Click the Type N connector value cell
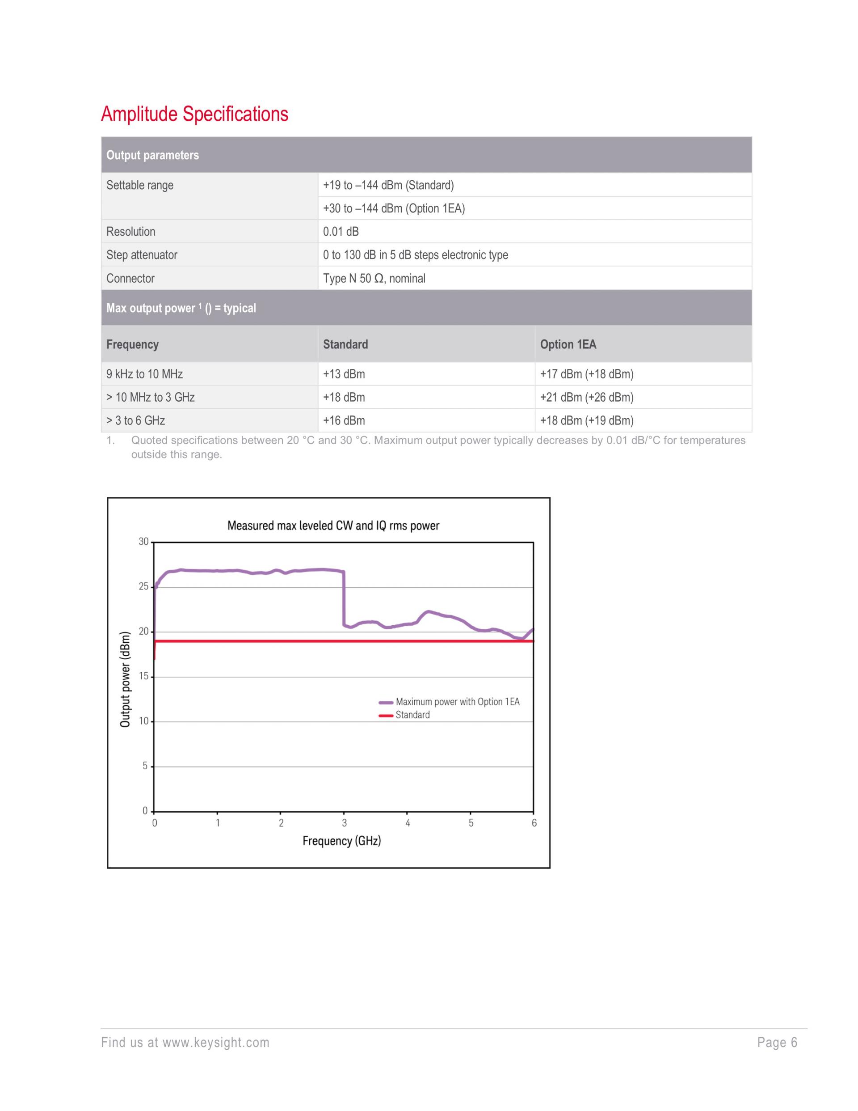This screenshot has height=1111, width=858. [x=374, y=278]
